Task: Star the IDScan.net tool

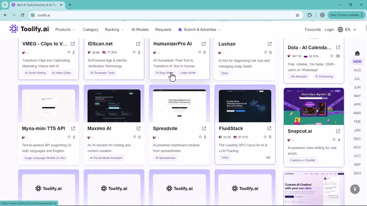Action: [134, 52]
